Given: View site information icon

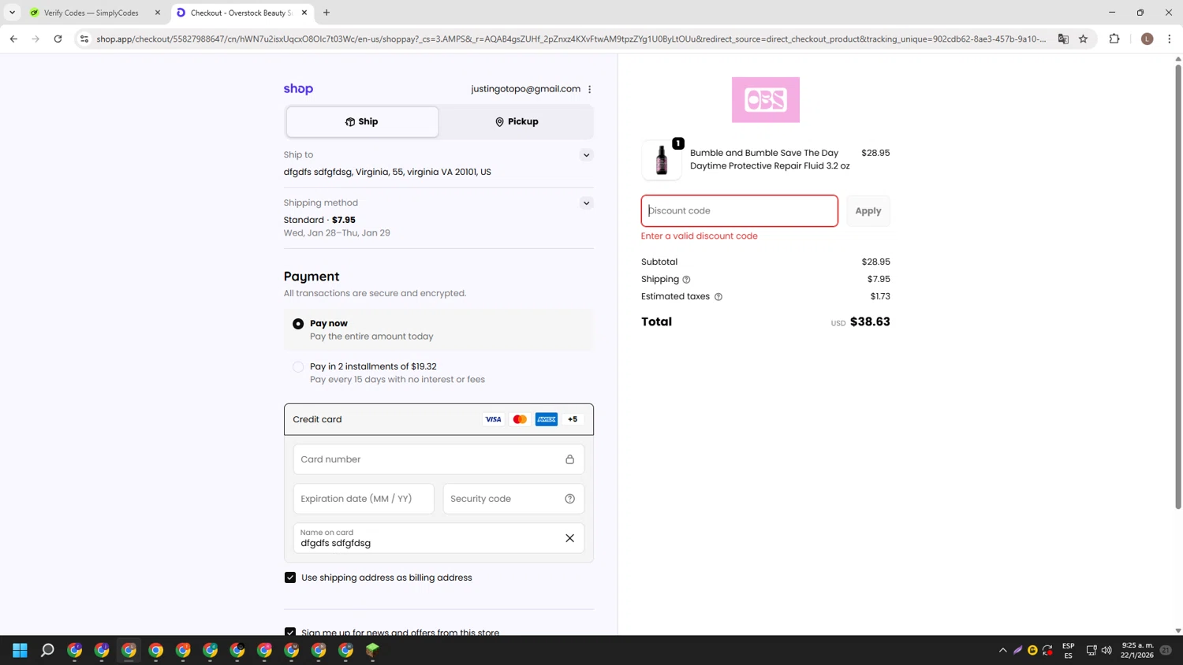Looking at the screenshot, I should 84,39.
